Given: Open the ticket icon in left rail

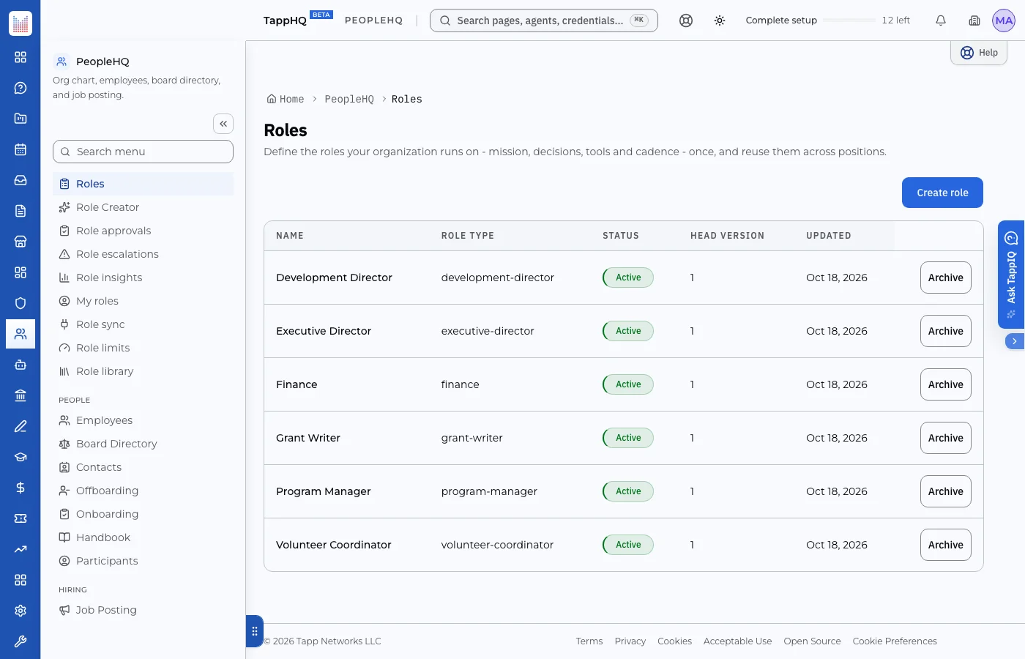Looking at the screenshot, I should click(20, 518).
